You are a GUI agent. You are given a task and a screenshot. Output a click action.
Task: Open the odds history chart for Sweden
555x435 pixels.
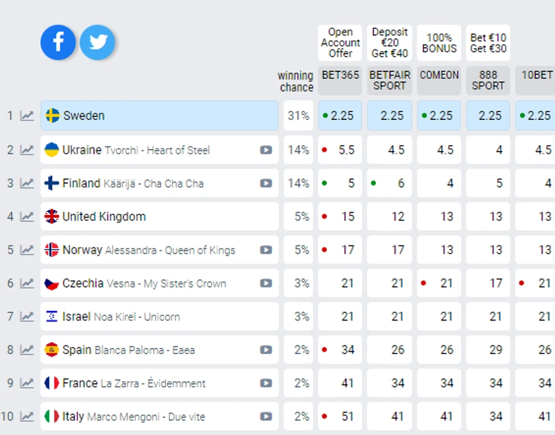tap(27, 116)
